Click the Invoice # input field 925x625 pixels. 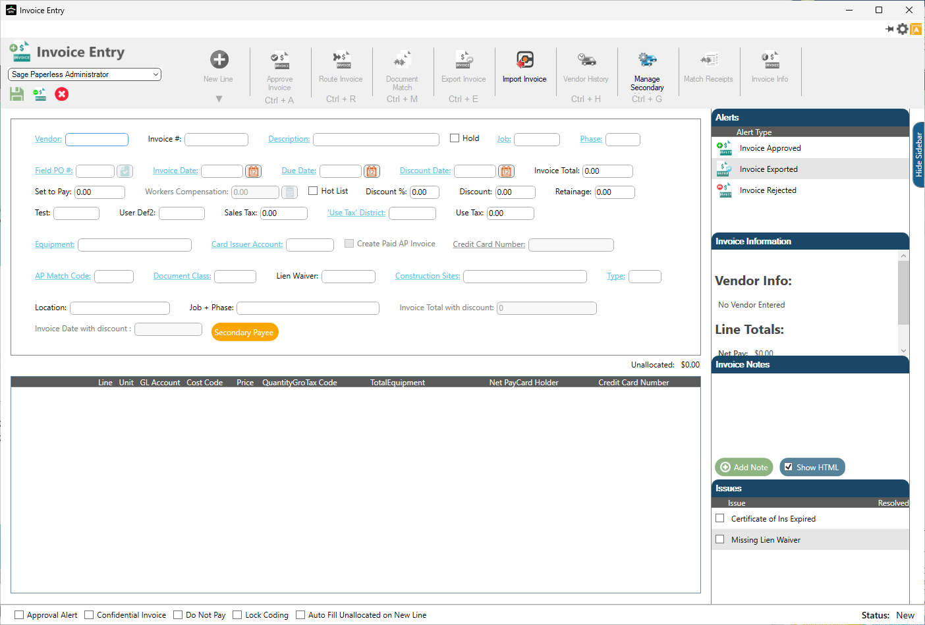click(217, 140)
